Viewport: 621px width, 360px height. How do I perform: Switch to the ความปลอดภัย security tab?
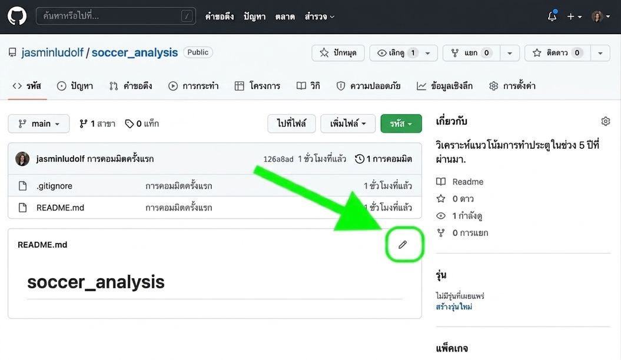368,86
